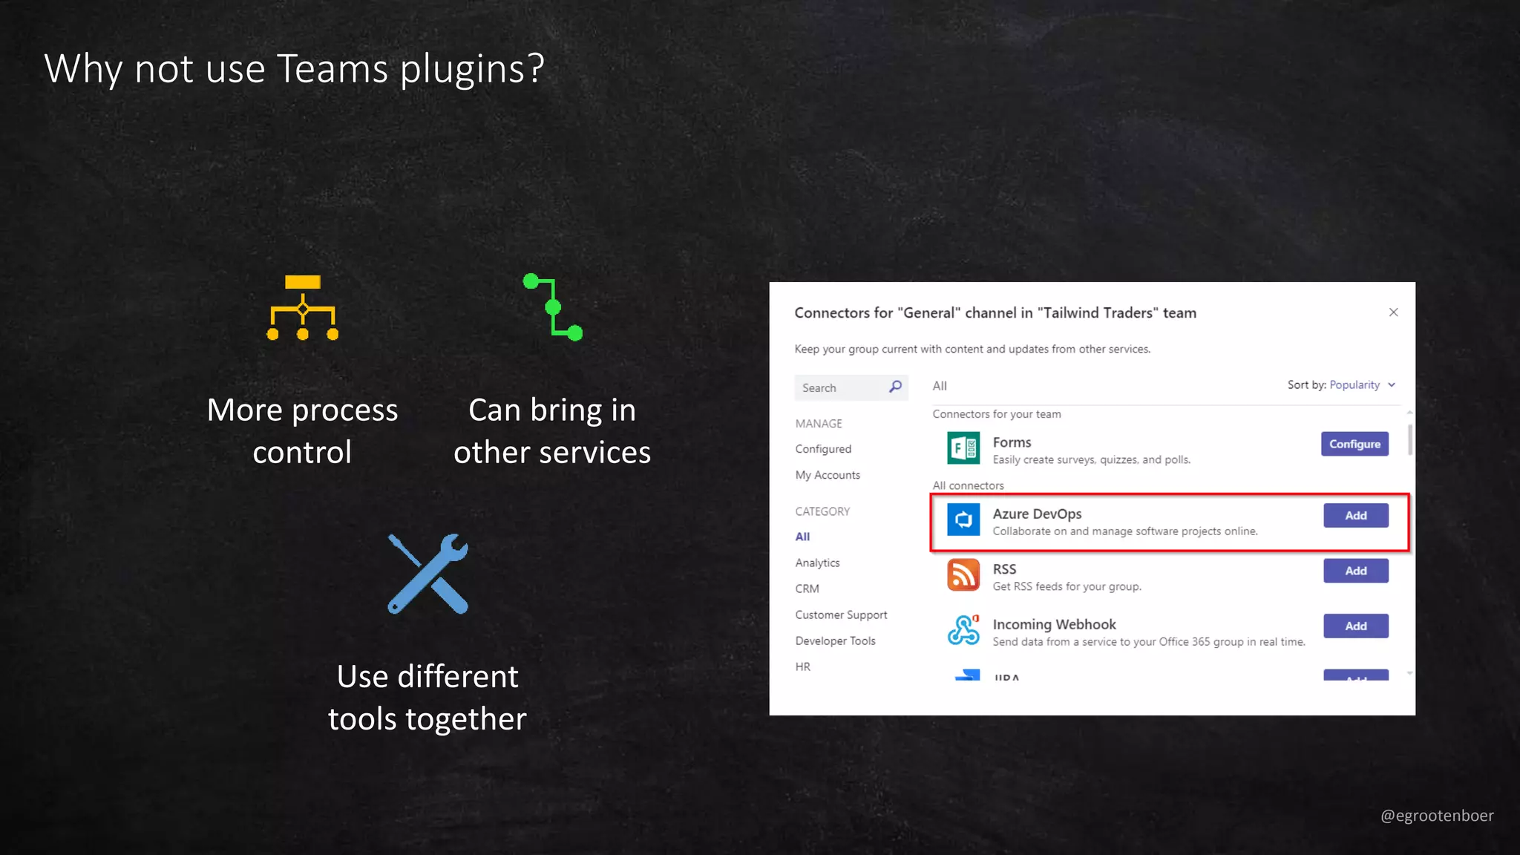Click the RSS feed connector icon

point(963,575)
